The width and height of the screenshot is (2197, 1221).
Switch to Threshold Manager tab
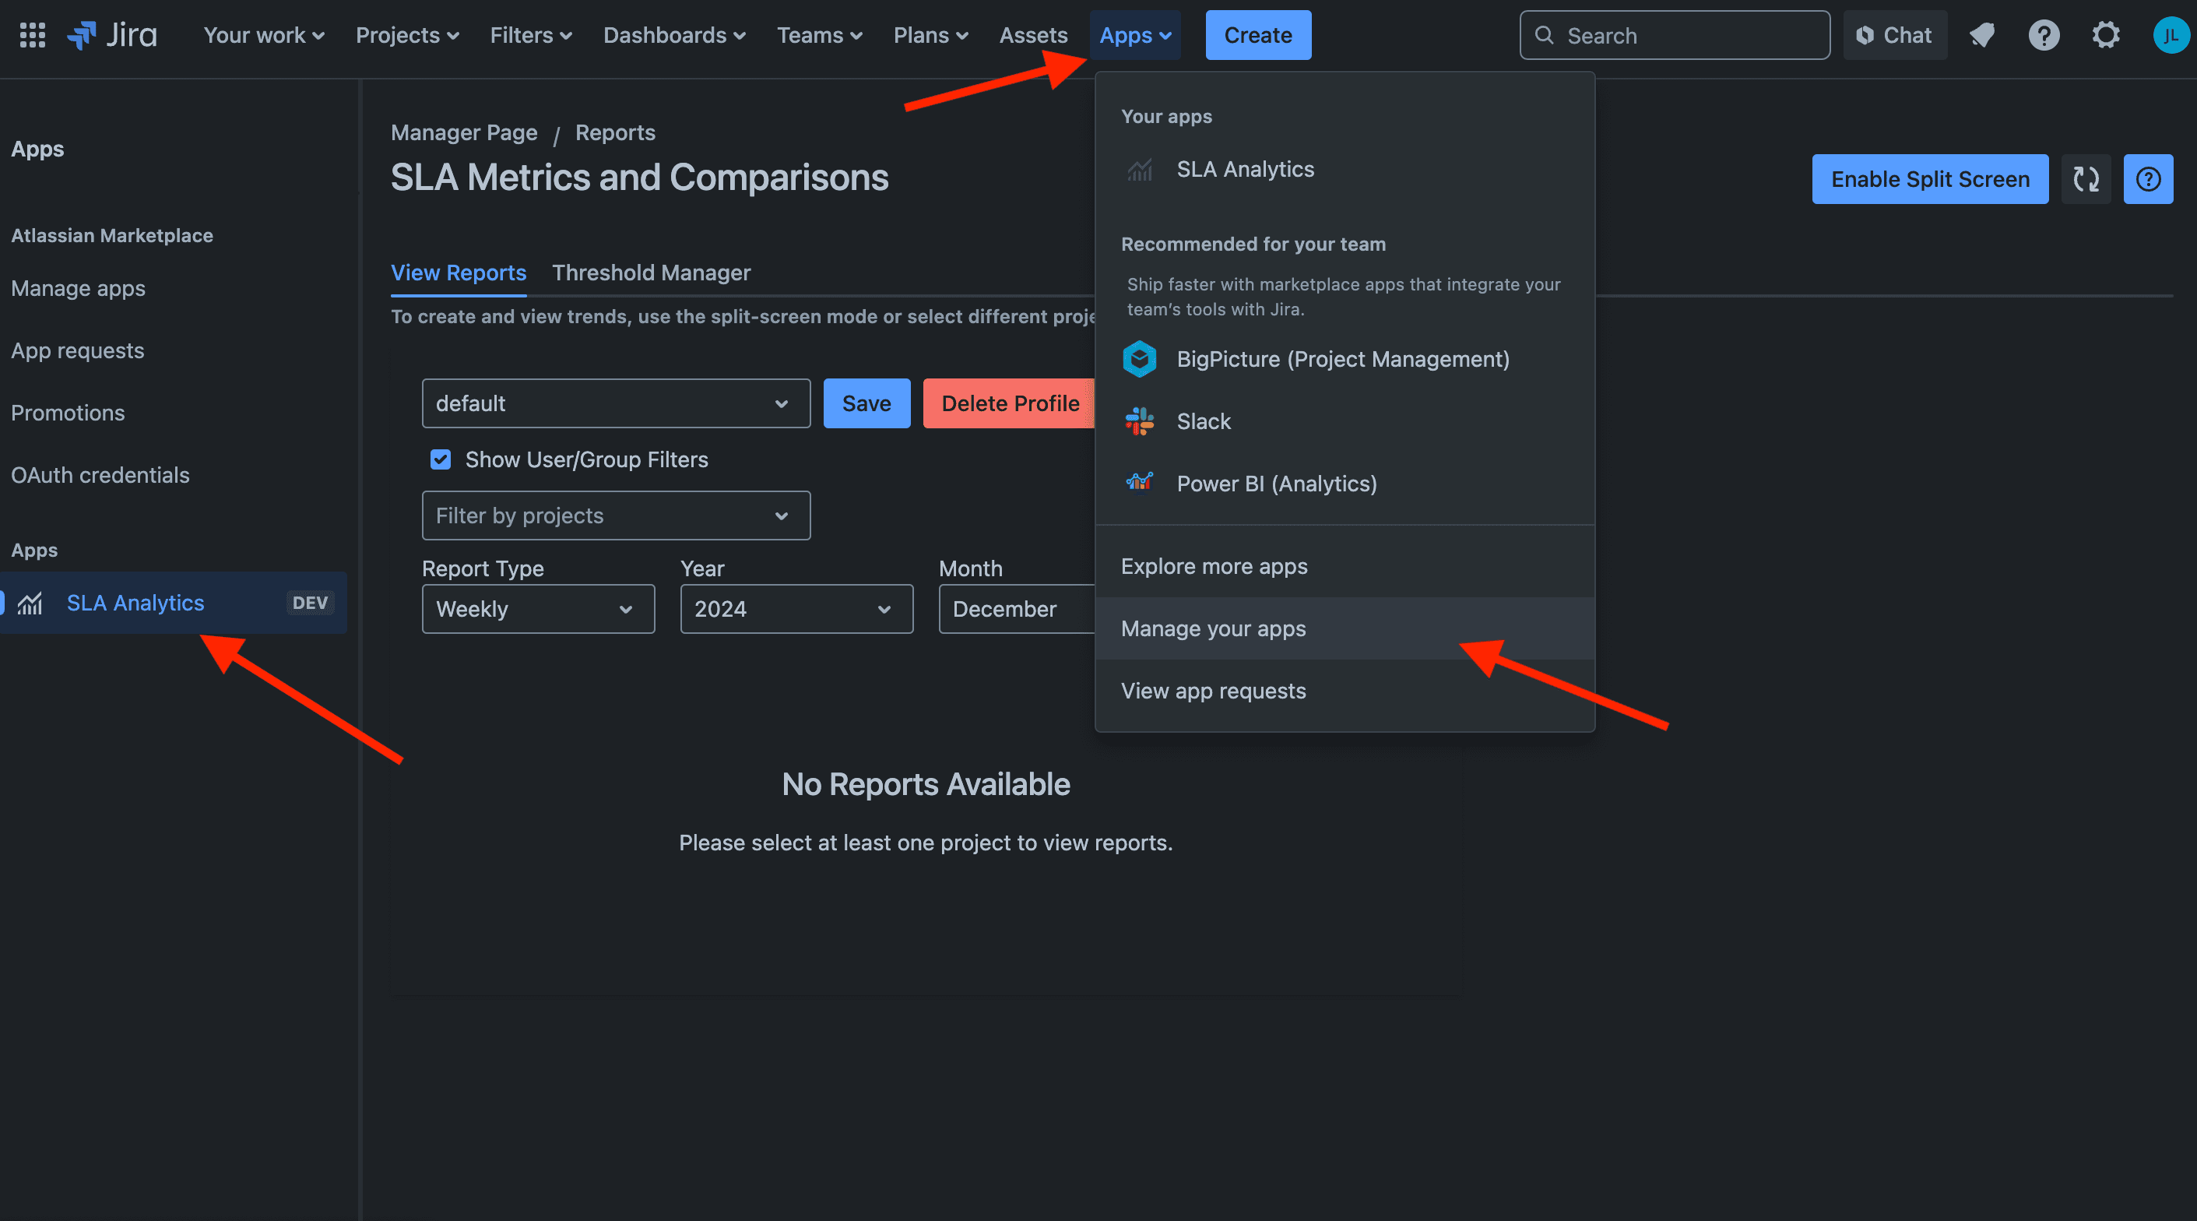click(x=651, y=273)
